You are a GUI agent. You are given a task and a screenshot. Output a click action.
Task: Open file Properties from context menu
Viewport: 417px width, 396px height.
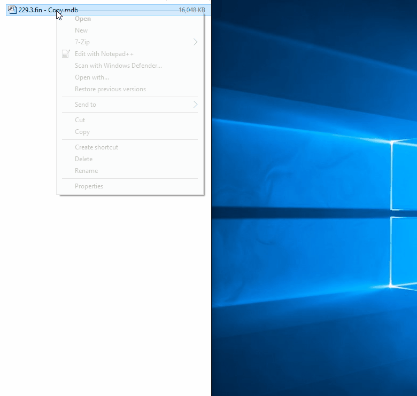pos(89,186)
